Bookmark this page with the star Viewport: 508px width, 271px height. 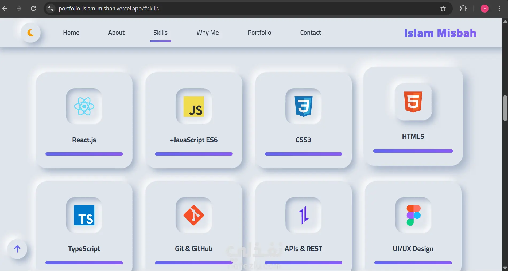click(x=443, y=9)
